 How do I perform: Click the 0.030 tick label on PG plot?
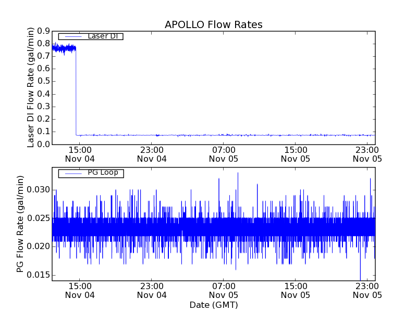pyautogui.click(x=39, y=189)
